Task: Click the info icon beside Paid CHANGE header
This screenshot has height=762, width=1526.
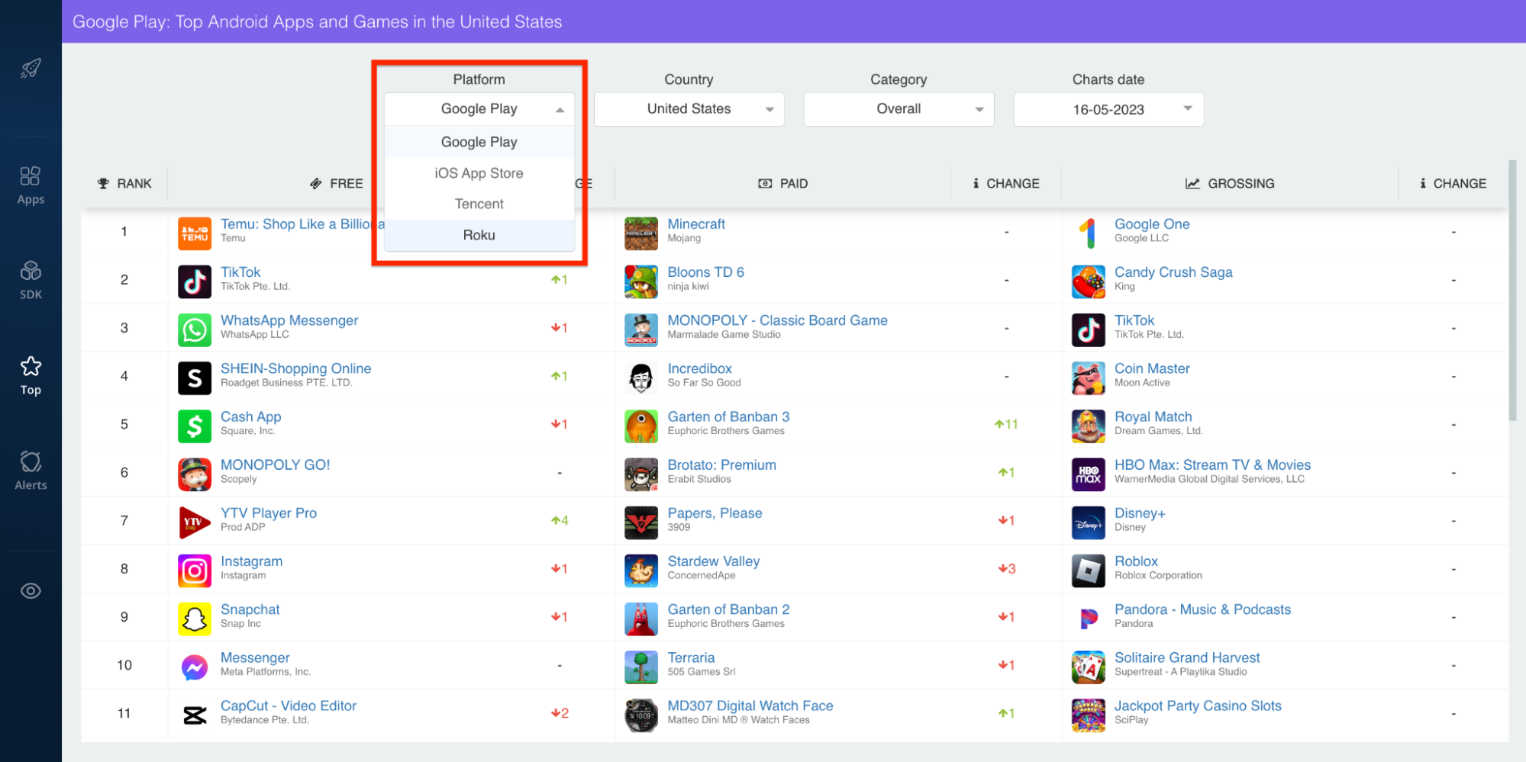Action: pos(976,183)
